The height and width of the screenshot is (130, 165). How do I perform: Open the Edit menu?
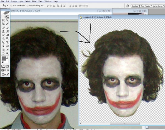click(x=8, y=1)
